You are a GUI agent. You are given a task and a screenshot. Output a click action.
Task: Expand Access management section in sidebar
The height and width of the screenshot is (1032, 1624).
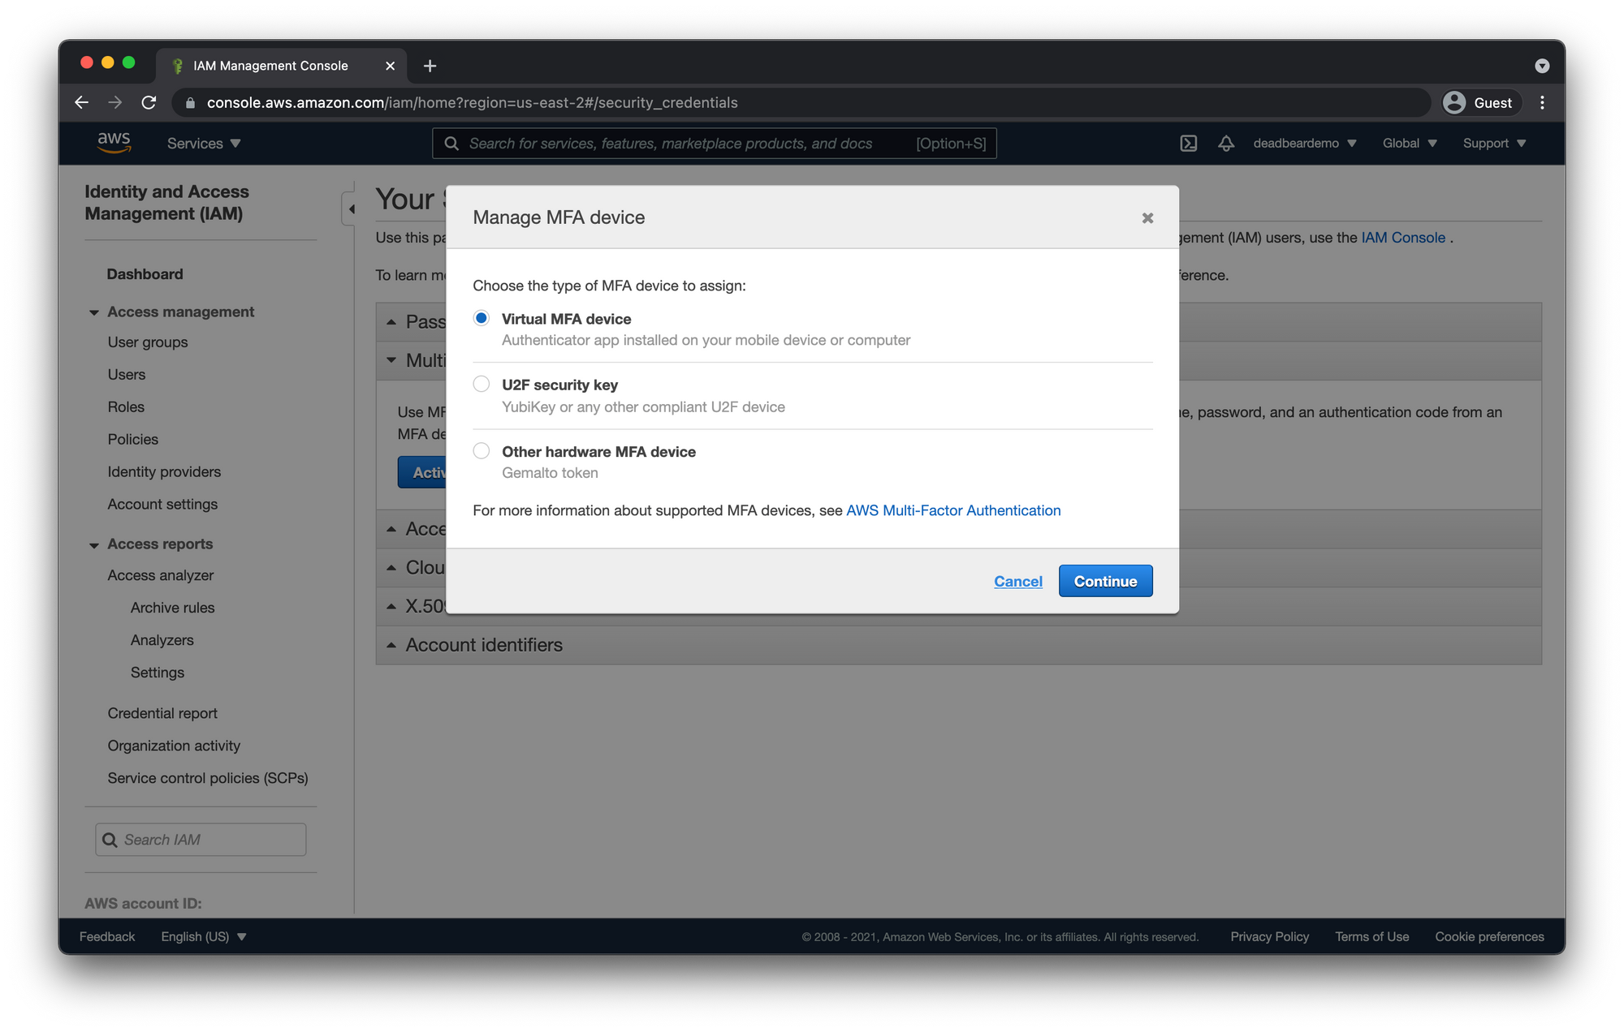(180, 311)
